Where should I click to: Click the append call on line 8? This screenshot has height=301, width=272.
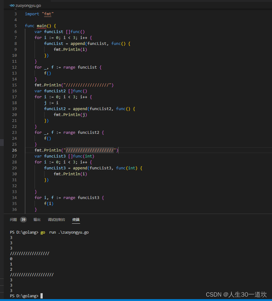coord(78,44)
